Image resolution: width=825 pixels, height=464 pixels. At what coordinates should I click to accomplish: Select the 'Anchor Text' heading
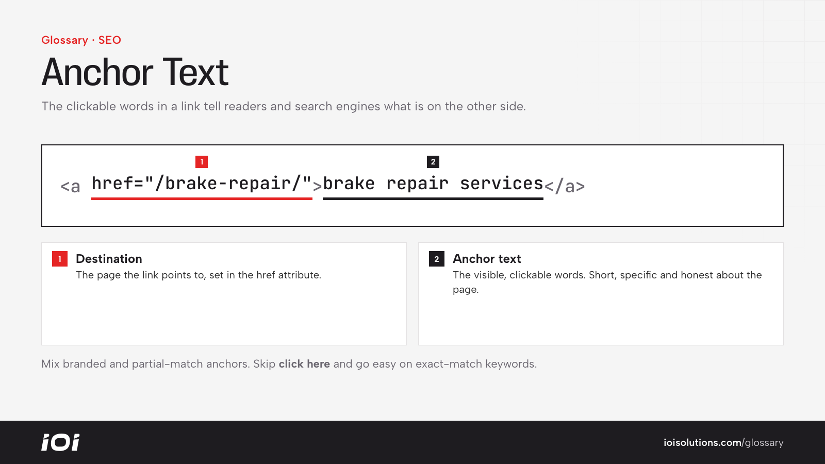135,72
